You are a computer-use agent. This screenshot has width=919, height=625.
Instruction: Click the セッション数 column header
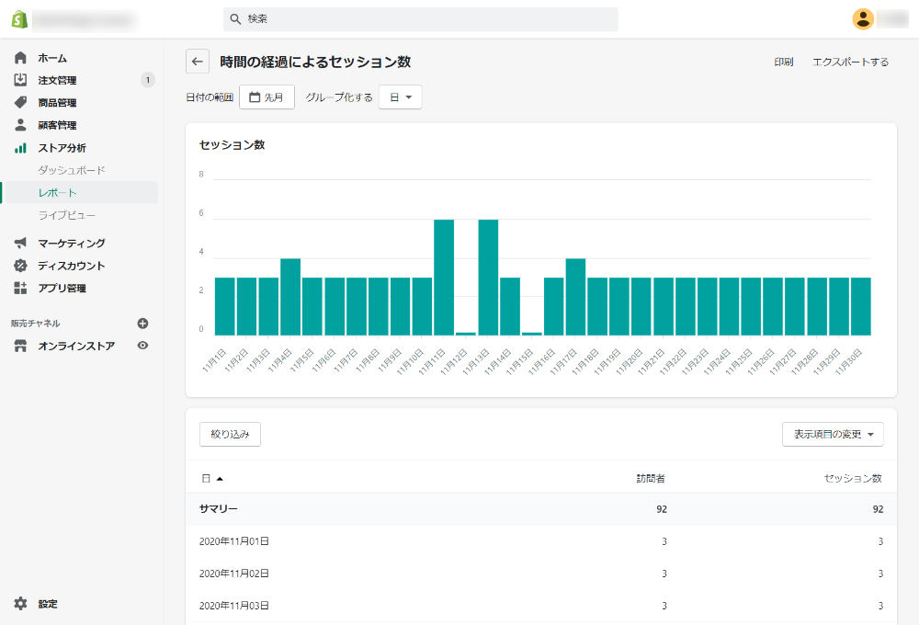click(x=853, y=479)
